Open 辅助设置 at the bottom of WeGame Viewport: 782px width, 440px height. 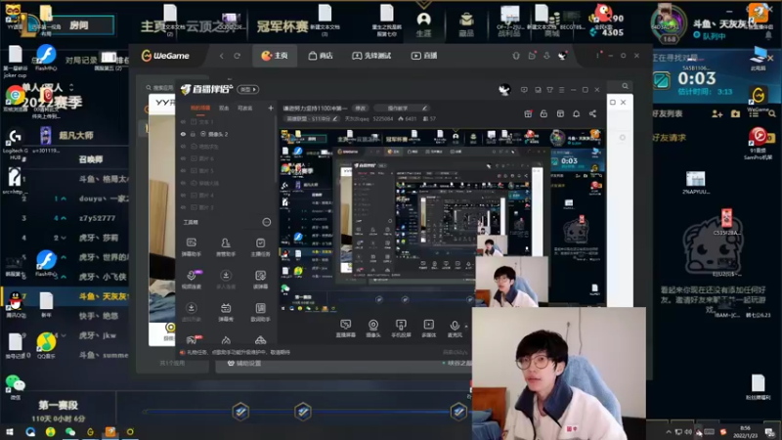coord(243,363)
